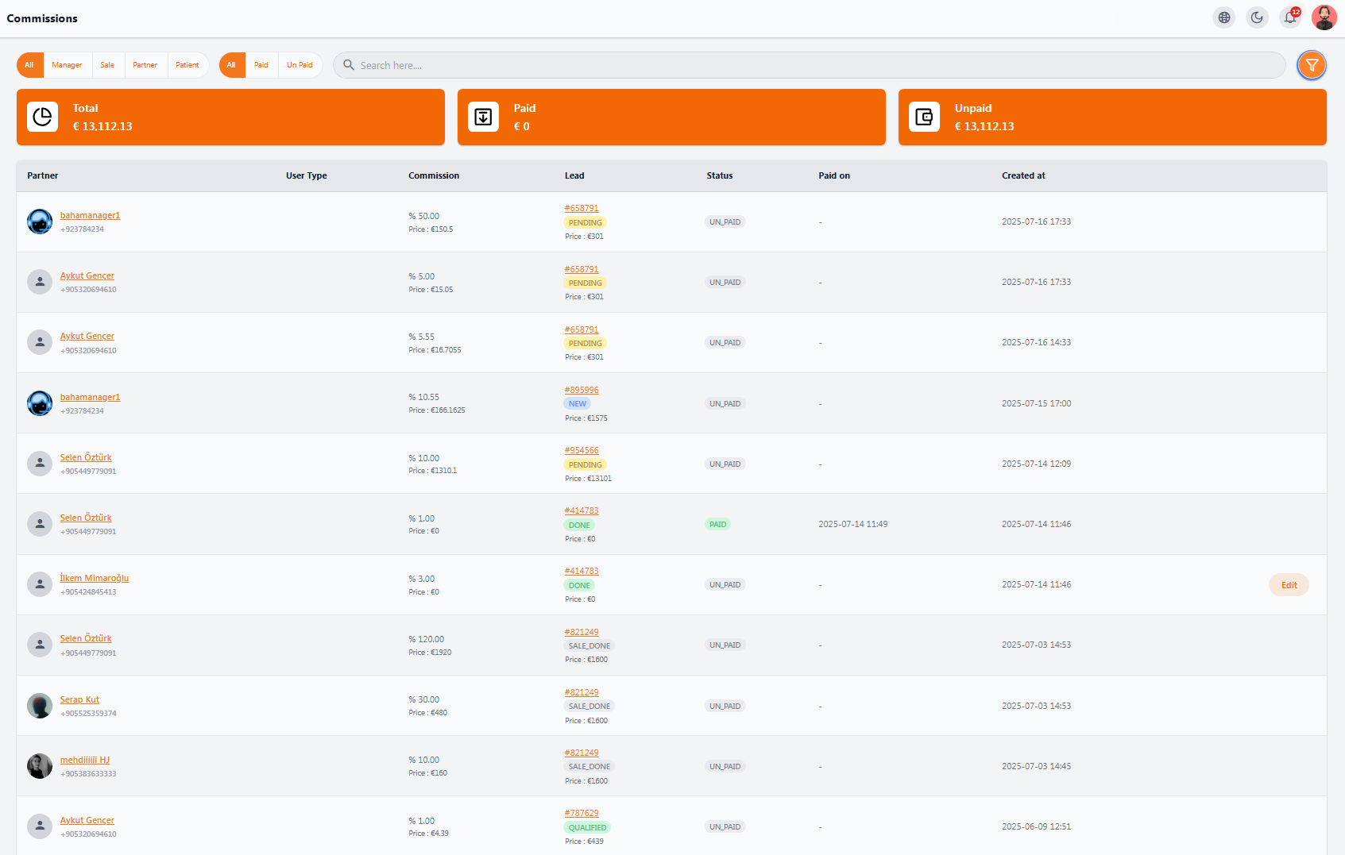Image resolution: width=1345 pixels, height=855 pixels.
Task: Click Serap Kut's avatar photo
Action: (40, 706)
